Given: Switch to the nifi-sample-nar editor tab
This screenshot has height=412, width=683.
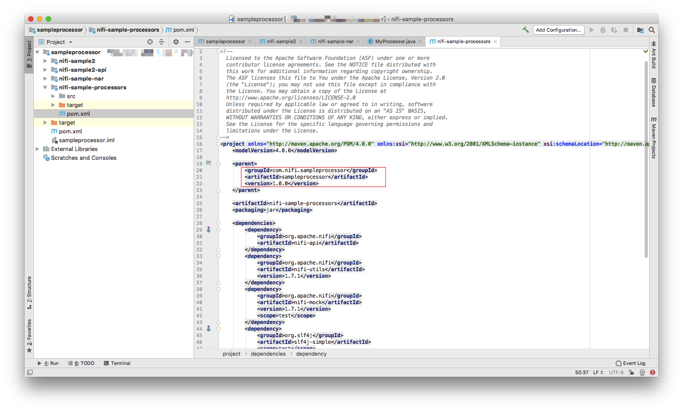Looking at the screenshot, I should coord(335,41).
